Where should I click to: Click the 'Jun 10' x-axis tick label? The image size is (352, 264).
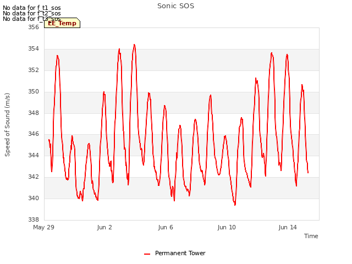click(x=227, y=227)
